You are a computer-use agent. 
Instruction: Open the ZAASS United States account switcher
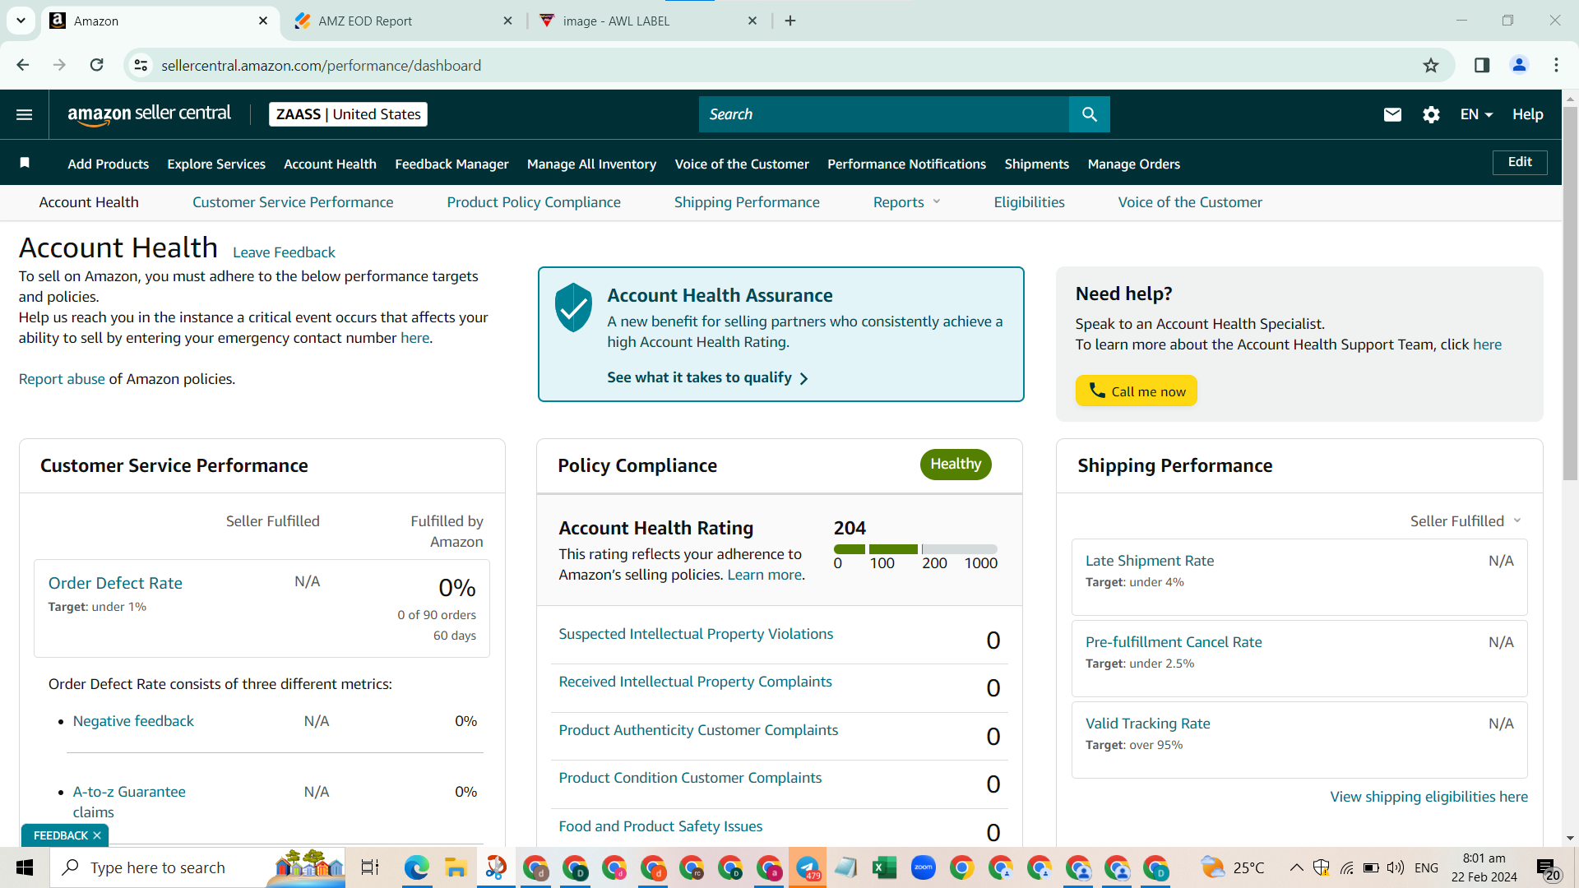coord(348,114)
